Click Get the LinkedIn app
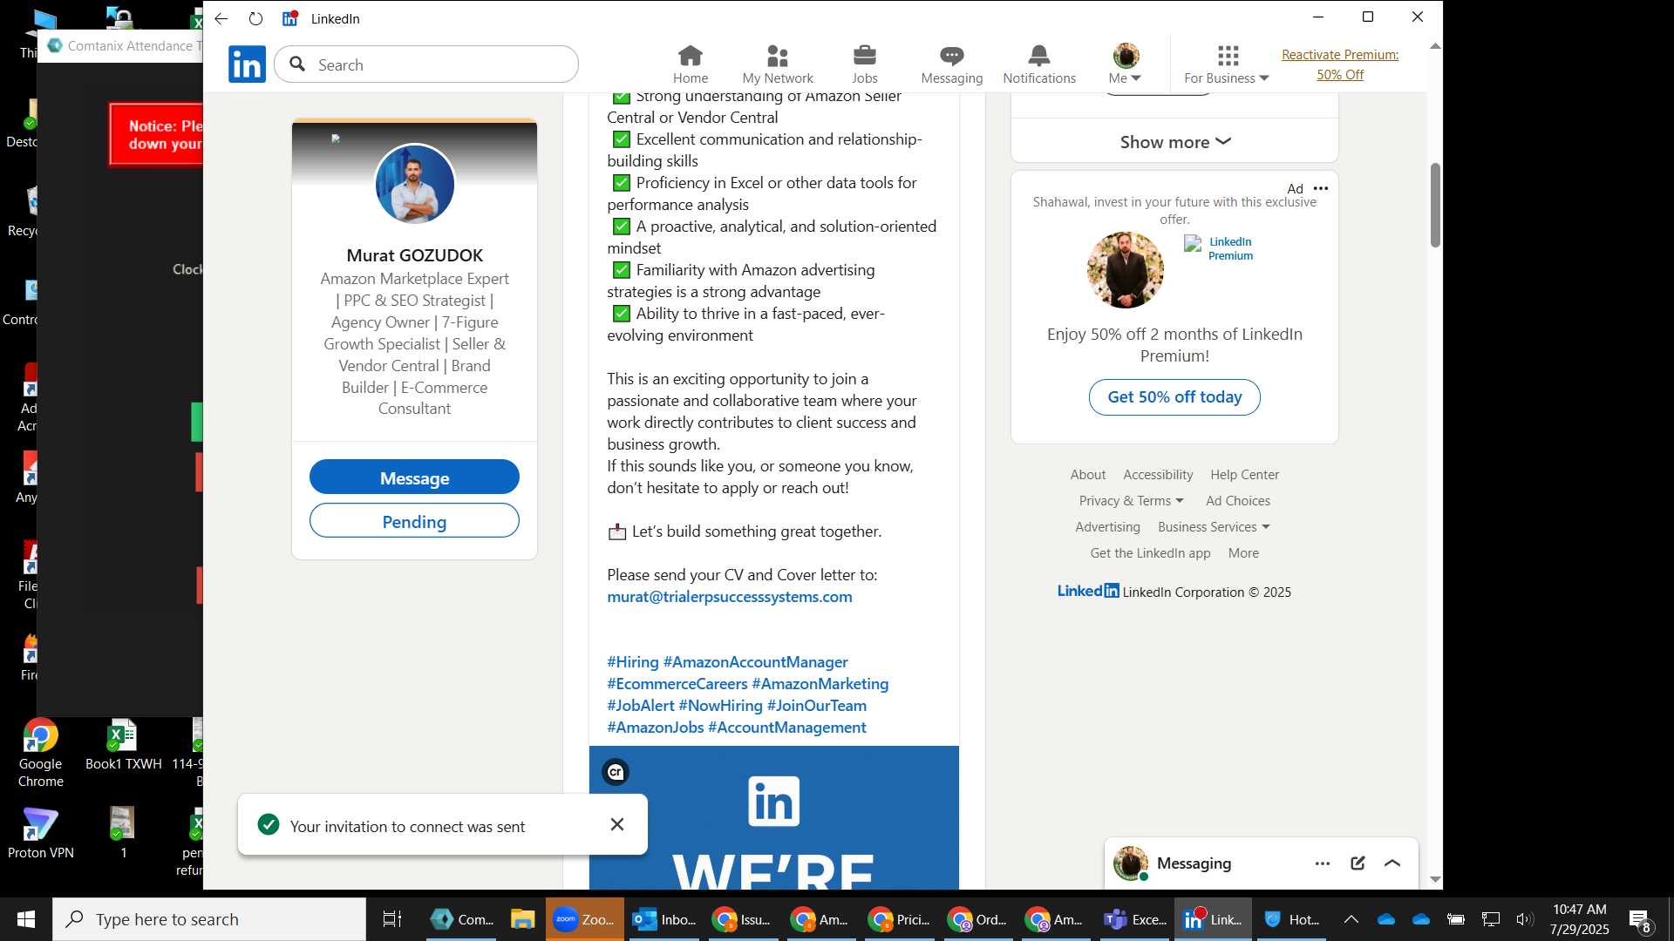The height and width of the screenshot is (941, 1674). 1150,553
